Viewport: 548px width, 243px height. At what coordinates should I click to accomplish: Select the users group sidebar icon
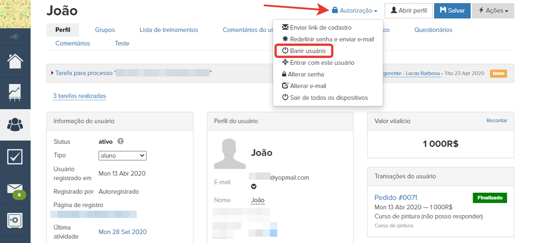[15, 124]
